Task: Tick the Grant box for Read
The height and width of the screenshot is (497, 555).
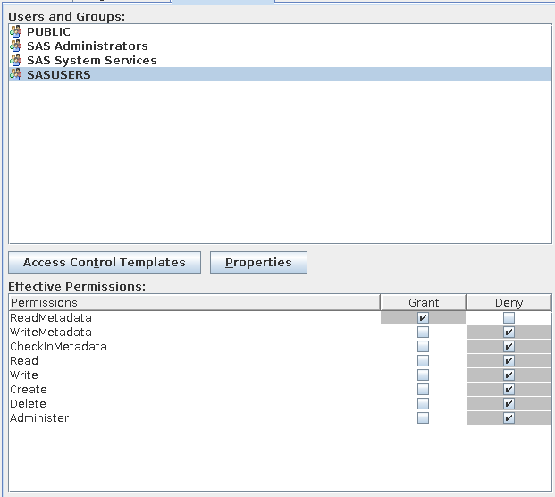Action: point(423,361)
